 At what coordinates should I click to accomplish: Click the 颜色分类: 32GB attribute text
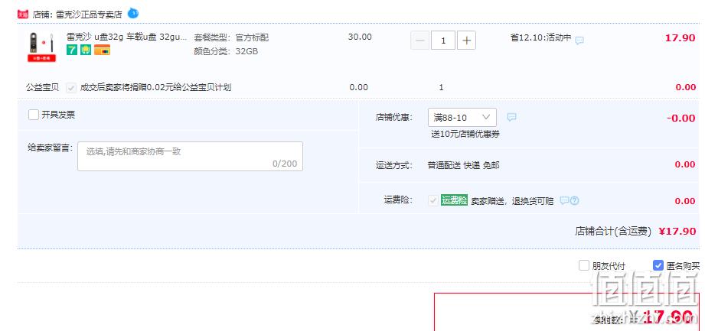pos(226,51)
